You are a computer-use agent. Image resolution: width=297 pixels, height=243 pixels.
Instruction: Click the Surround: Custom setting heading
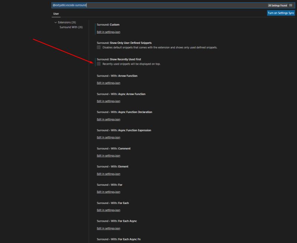(x=107, y=25)
